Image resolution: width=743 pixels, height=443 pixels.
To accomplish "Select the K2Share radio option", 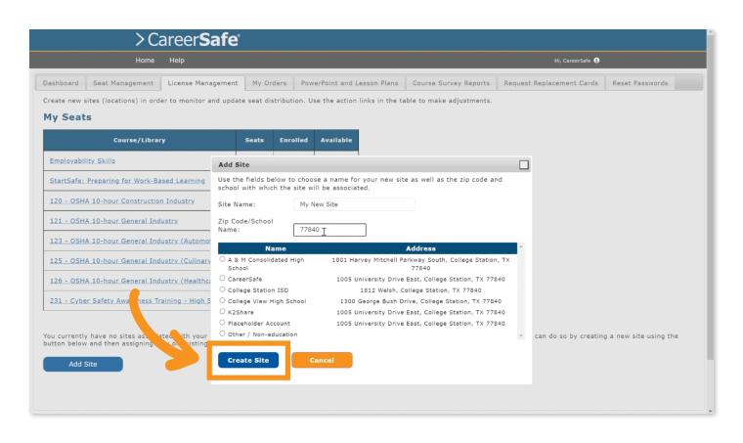I will click(x=222, y=311).
